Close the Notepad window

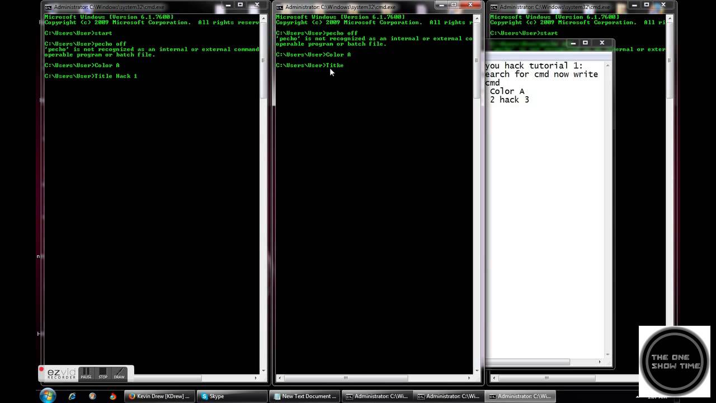(602, 43)
